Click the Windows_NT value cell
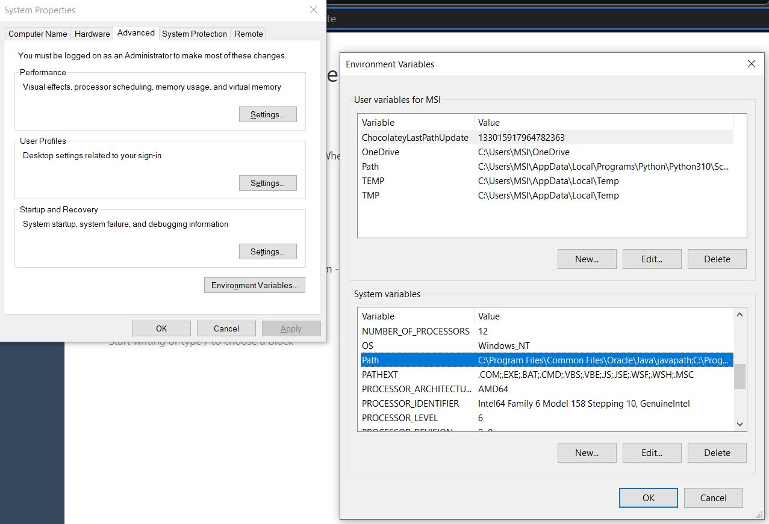Viewport: 769px width, 524px height. (x=504, y=346)
